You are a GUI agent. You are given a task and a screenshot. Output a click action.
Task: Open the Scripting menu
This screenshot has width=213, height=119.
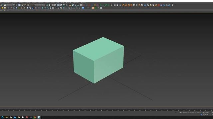[x=34, y=3]
